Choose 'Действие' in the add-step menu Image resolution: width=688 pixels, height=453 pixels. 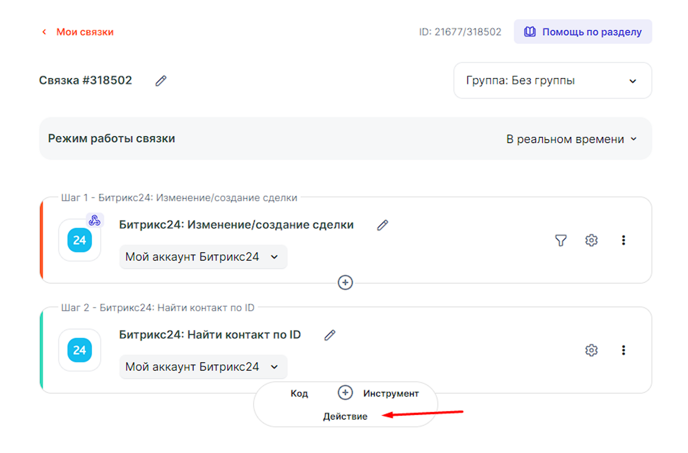[x=345, y=416]
